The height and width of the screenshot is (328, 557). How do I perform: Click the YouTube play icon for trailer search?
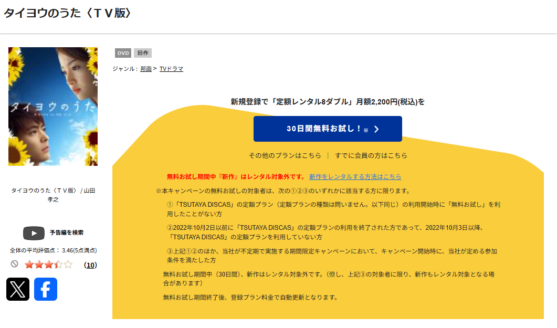coord(34,233)
